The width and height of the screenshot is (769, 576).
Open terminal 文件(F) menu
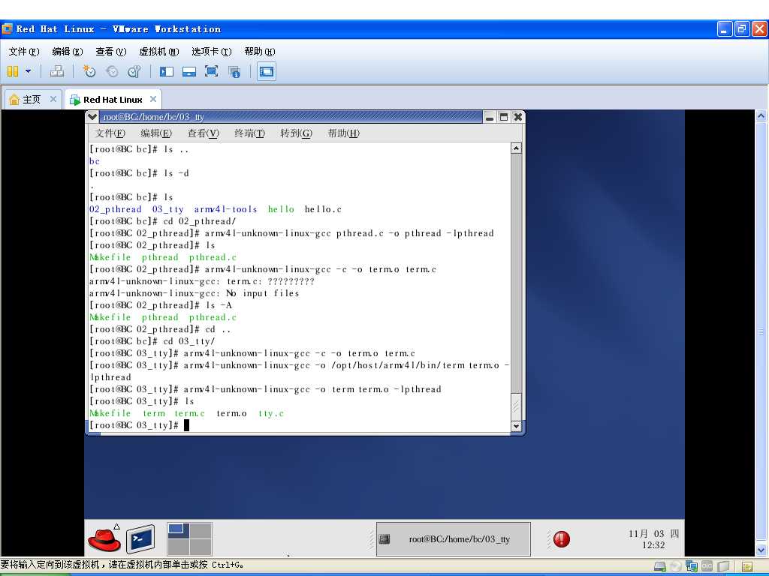tap(110, 133)
